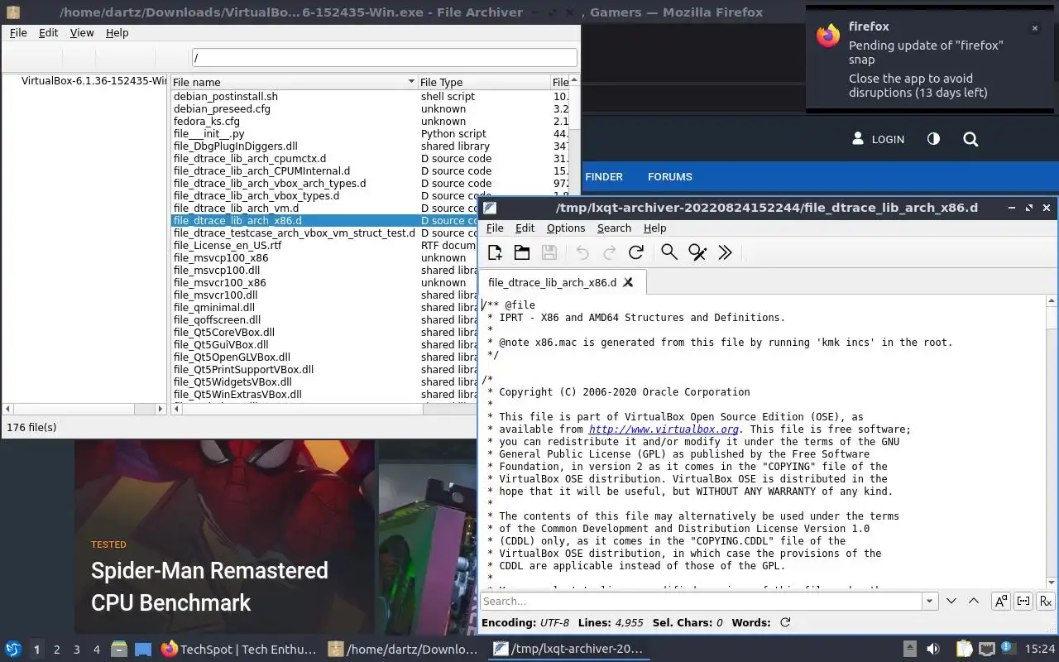Viewport: 1059px width, 662px height.
Task: Select file_DbgPlugInDiggers.dll in the list
Action: [x=236, y=146]
